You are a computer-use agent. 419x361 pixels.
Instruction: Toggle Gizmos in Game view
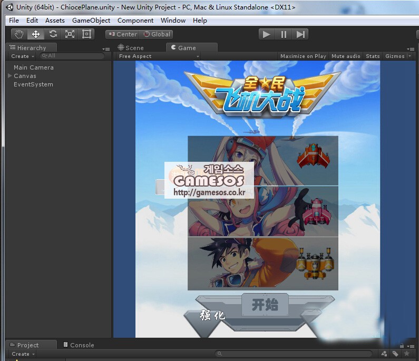(395, 56)
